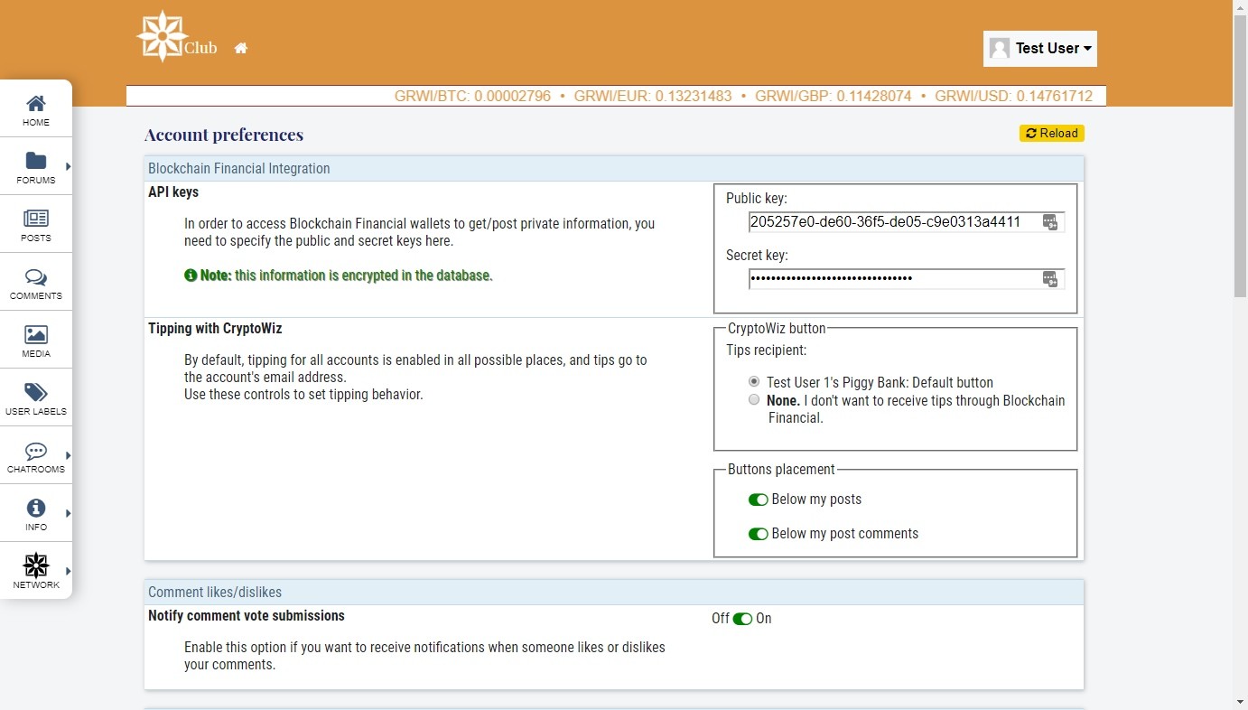This screenshot has height=710, width=1248.
Task: Open the Test User dropdown menu
Action: pos(1040,49)
